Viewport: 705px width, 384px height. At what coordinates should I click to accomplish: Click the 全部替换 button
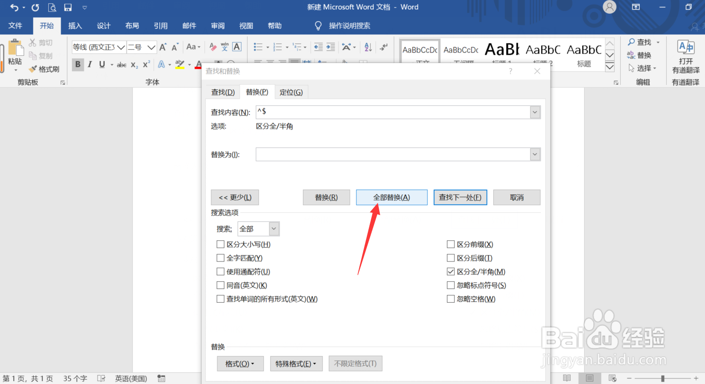coord(392,197)
